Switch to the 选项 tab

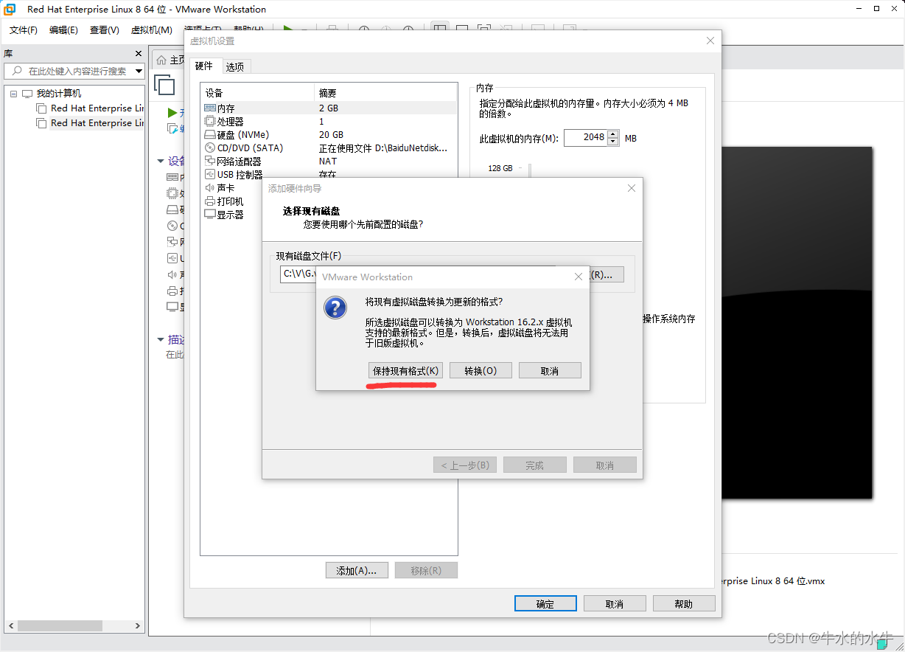[x=235, y=66]
